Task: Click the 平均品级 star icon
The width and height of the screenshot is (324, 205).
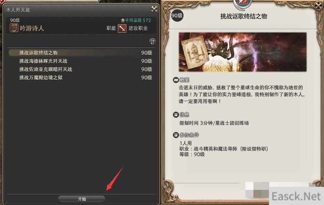Action: coord(123,20)
